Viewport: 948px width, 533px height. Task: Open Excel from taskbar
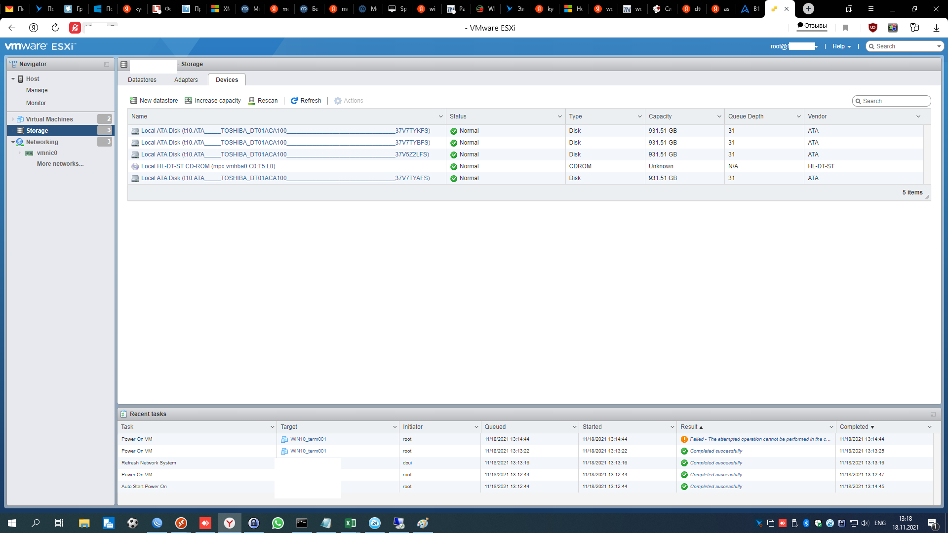coord(351,523)
